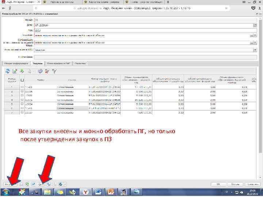Open the Заказчик lookup '...' button
This screenshot has width=263, height=197.
tap(252, 35)
